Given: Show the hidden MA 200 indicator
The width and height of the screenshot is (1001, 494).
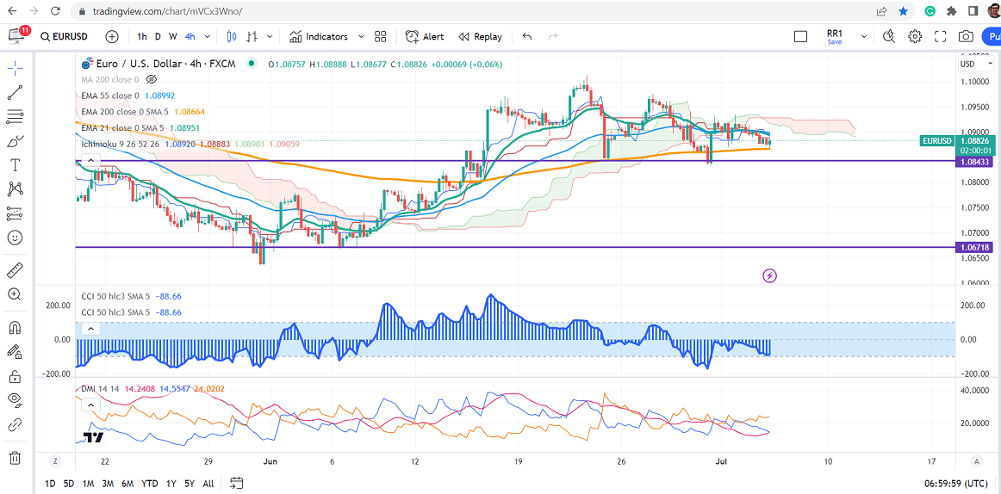Looking at the screenshot, I should tap(152, 79).
